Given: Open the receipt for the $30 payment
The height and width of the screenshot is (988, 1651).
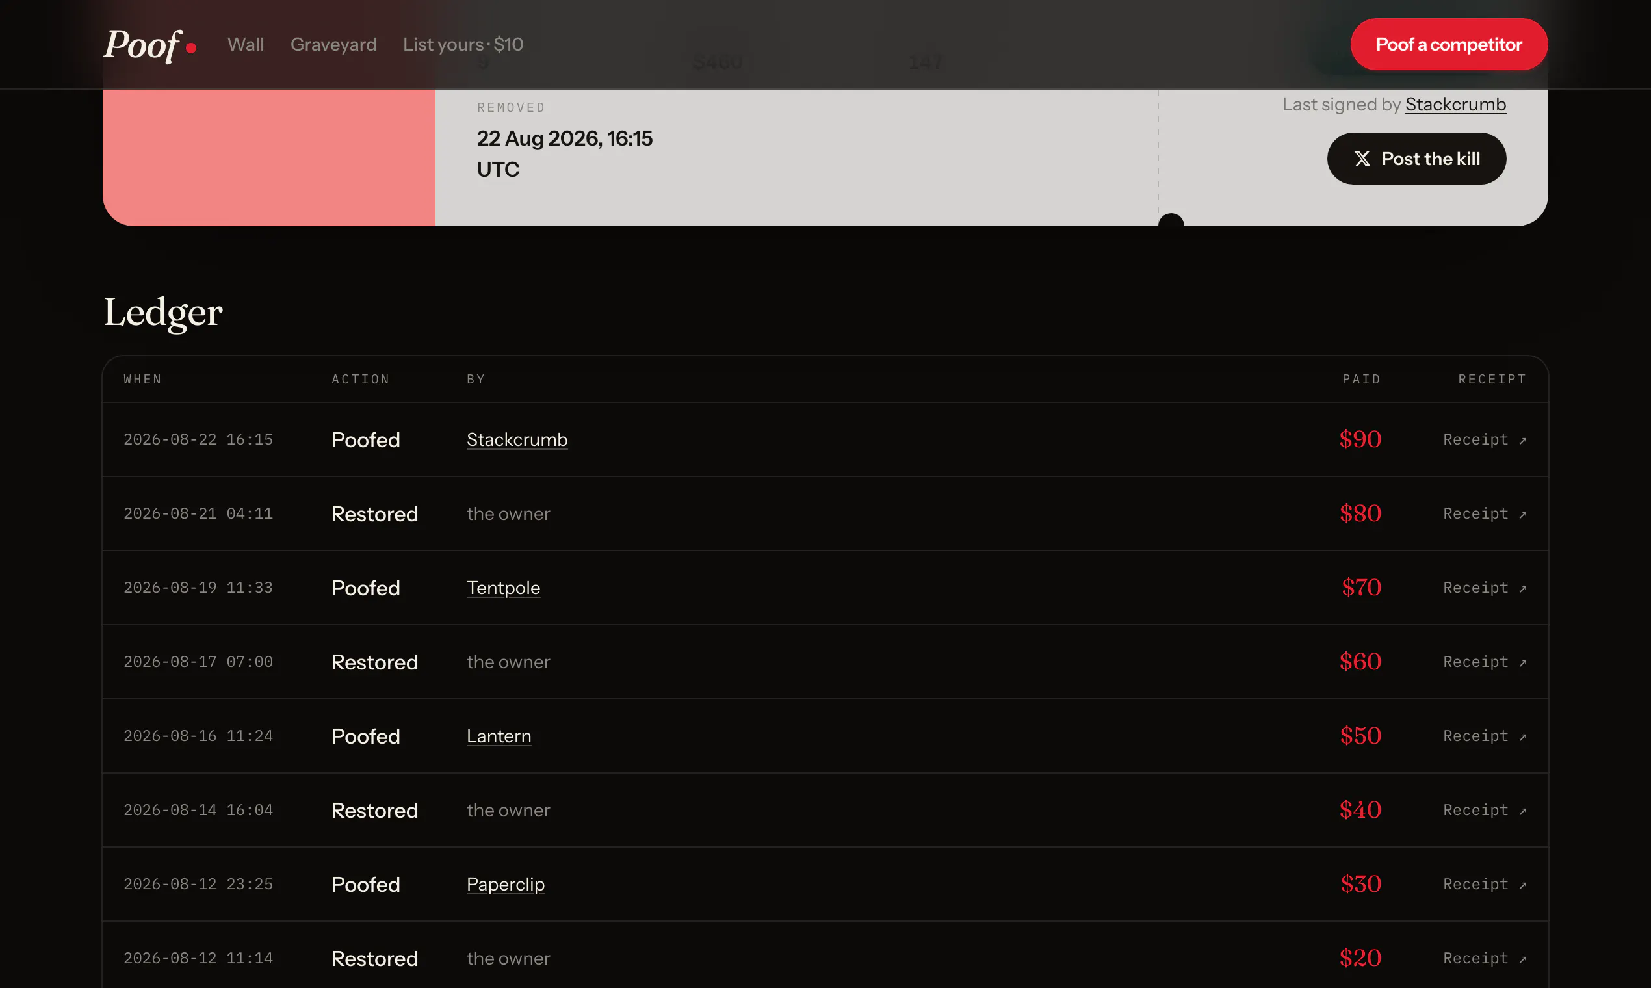Looking at the screenshot, I should coord(1485,884).
